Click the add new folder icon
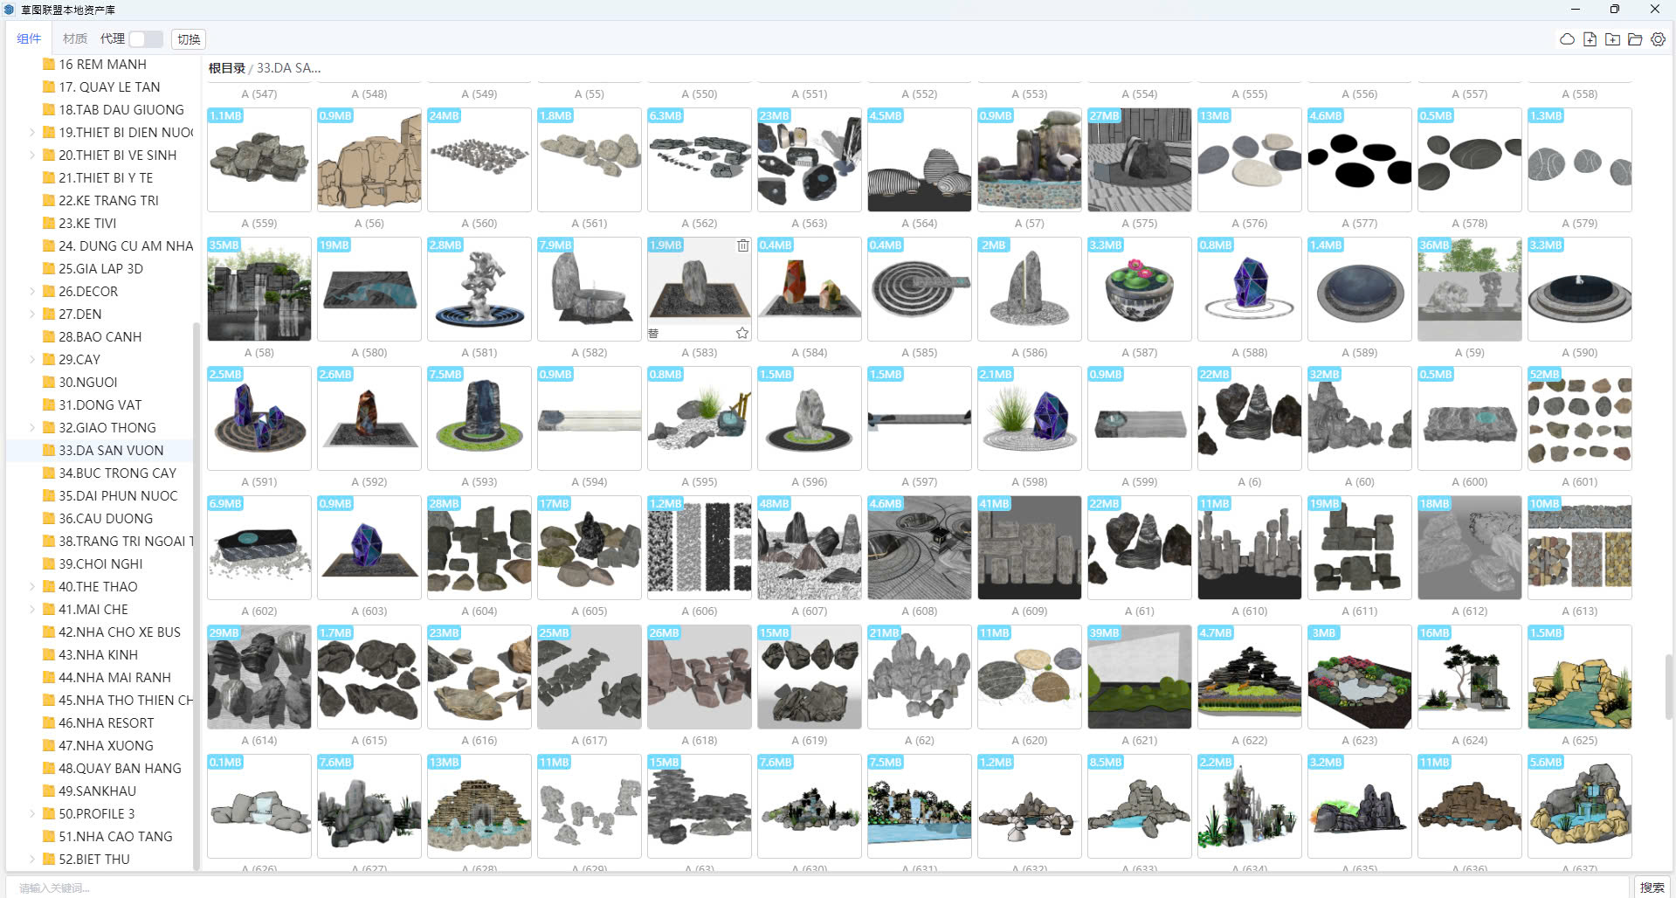Screen dimensions: 1676x898 pos(1612,39)
